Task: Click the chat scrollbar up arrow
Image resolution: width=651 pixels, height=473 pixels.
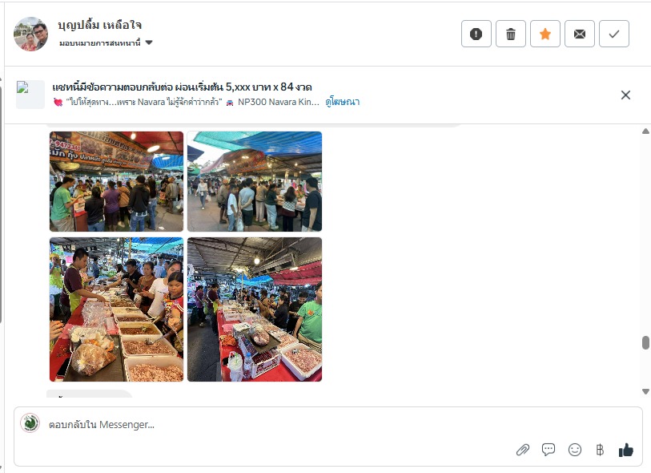Action: click(x=645, y=131)
